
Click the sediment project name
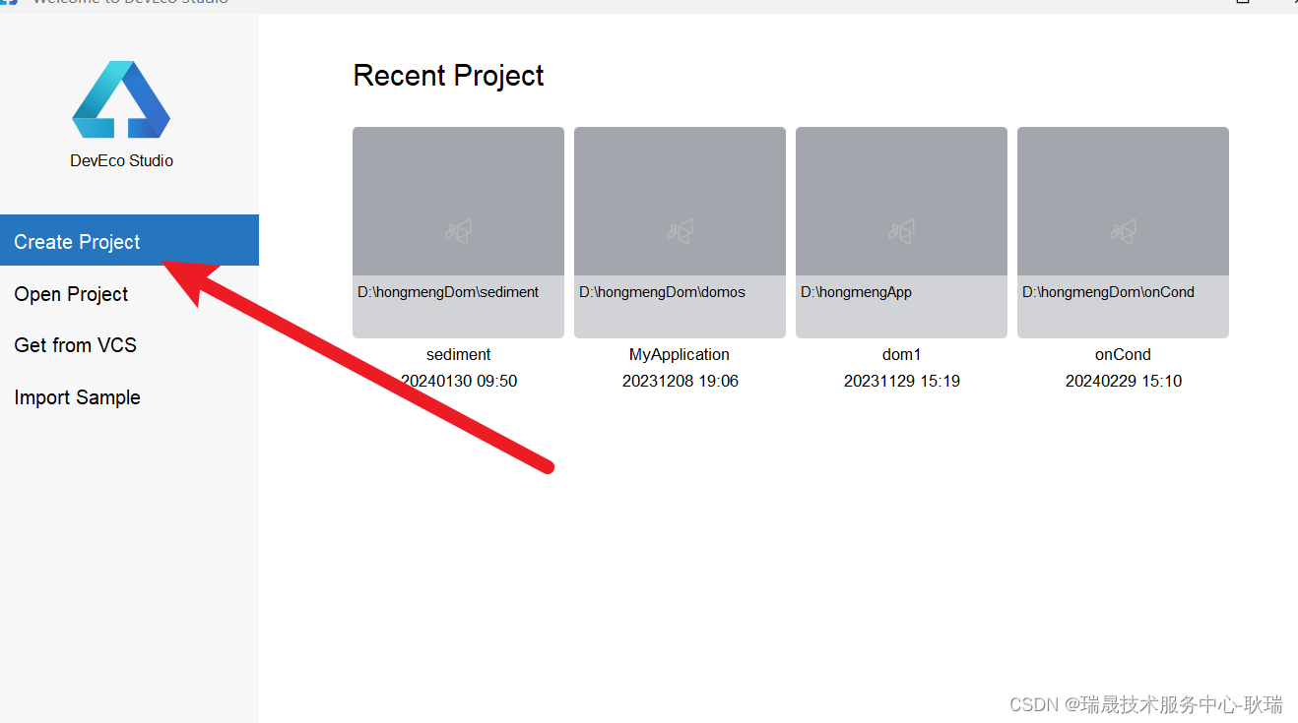click(458, 354)
